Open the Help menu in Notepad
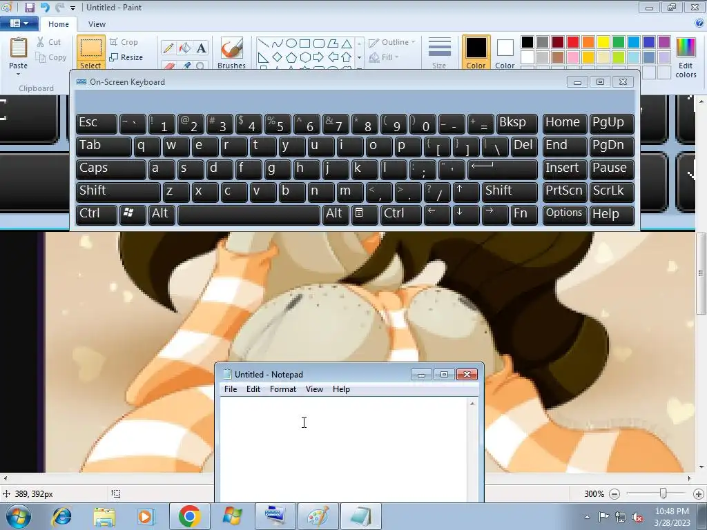707x530 pixels. [x=341, y=389]
